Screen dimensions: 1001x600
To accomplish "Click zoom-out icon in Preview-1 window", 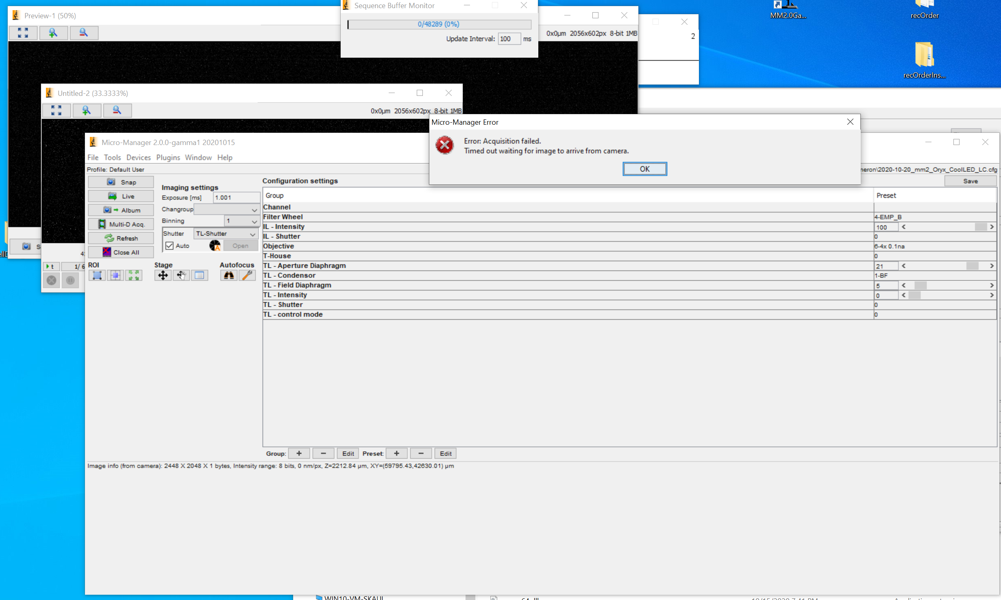I will pyautogui.click(x=84, y=33).
